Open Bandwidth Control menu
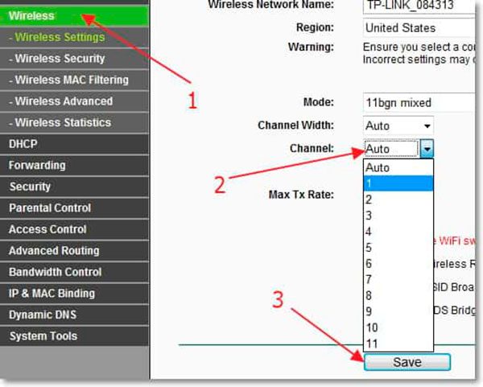483x387 pixels. (74, 272)
